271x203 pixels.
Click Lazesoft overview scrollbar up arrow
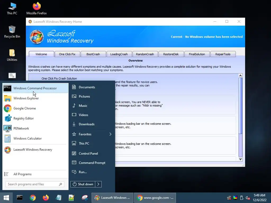tap(240, 76)
